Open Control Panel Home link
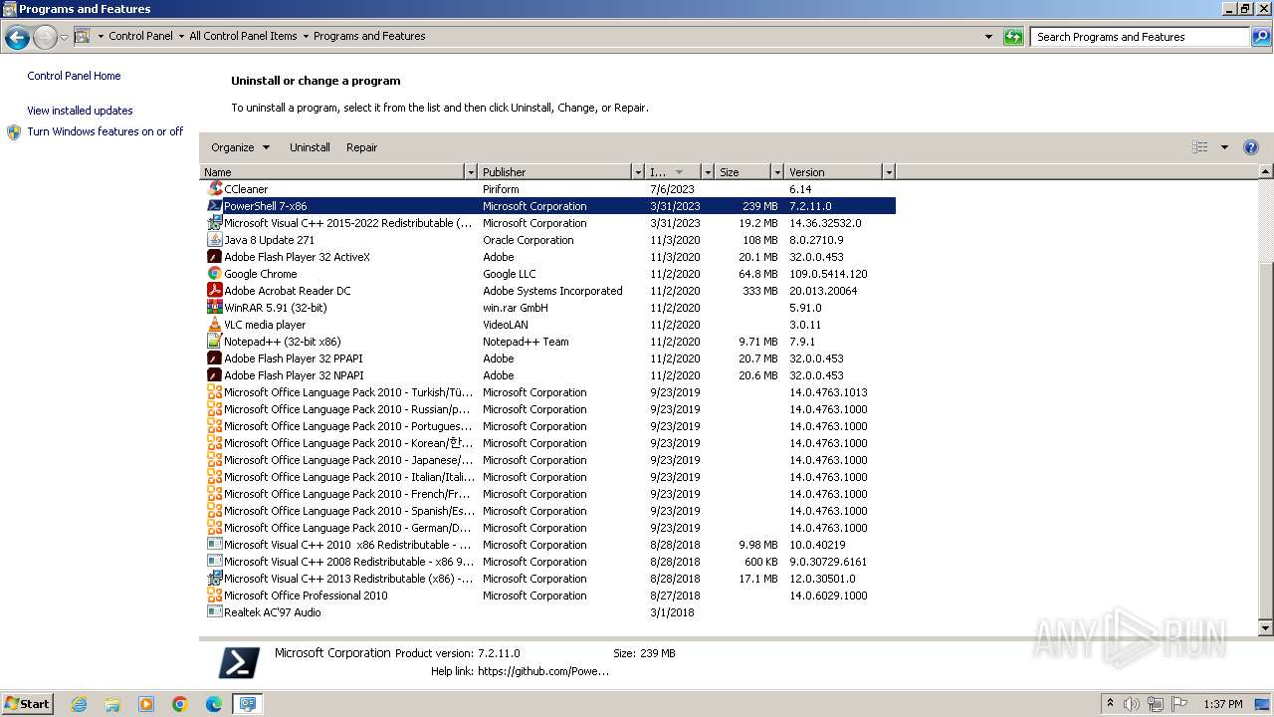 point(74,76)
